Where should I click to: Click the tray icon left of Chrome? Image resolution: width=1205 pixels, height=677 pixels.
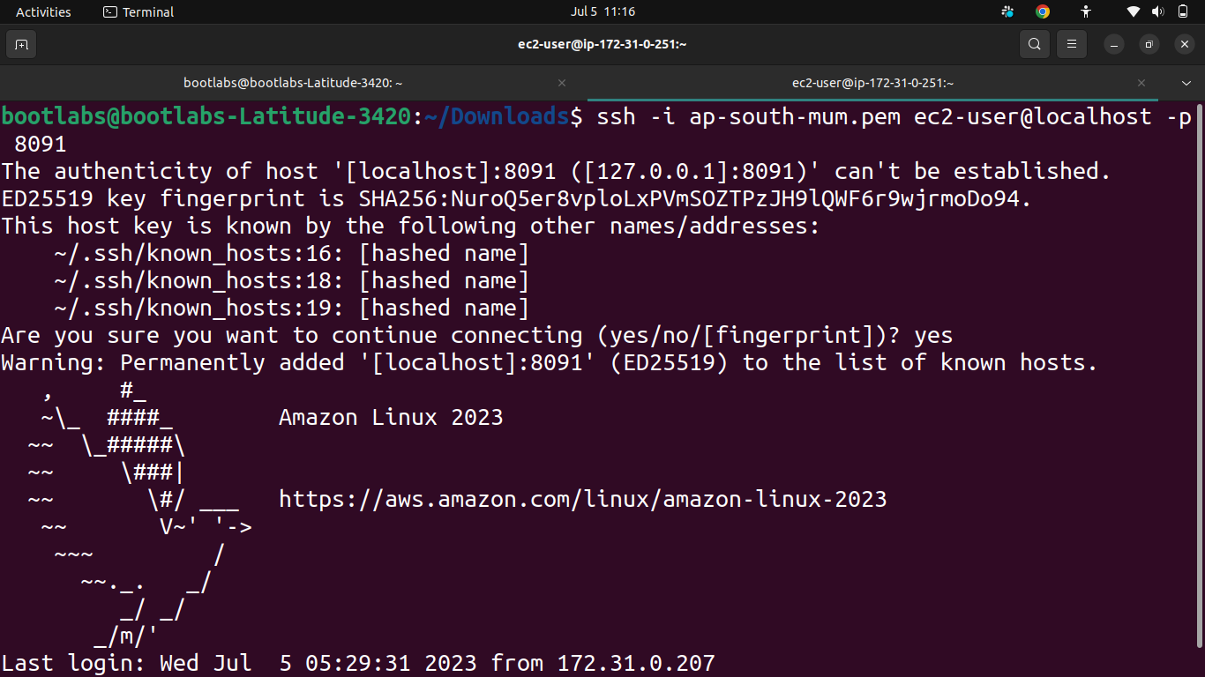click(1008, 11)
